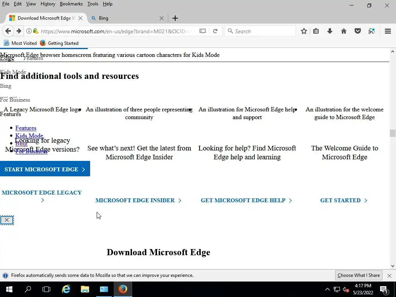
Task: Open the View menu
Action: pyautogui.click(x=31, y=4)
